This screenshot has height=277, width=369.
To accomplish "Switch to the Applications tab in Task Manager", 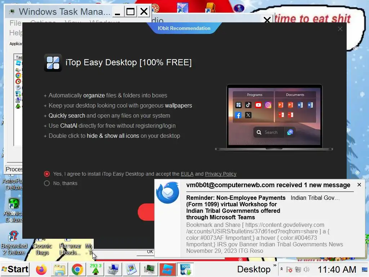I will tap(15, 44).
